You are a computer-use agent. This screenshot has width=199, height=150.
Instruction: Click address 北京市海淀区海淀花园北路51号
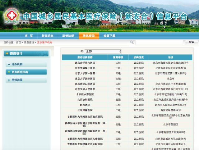coord(171,63)
